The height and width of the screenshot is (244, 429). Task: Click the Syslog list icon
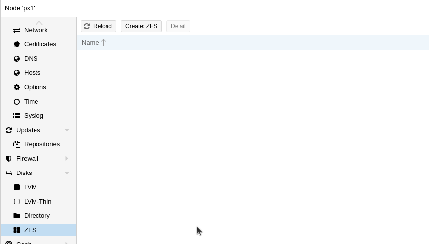(x=17, y=116)
